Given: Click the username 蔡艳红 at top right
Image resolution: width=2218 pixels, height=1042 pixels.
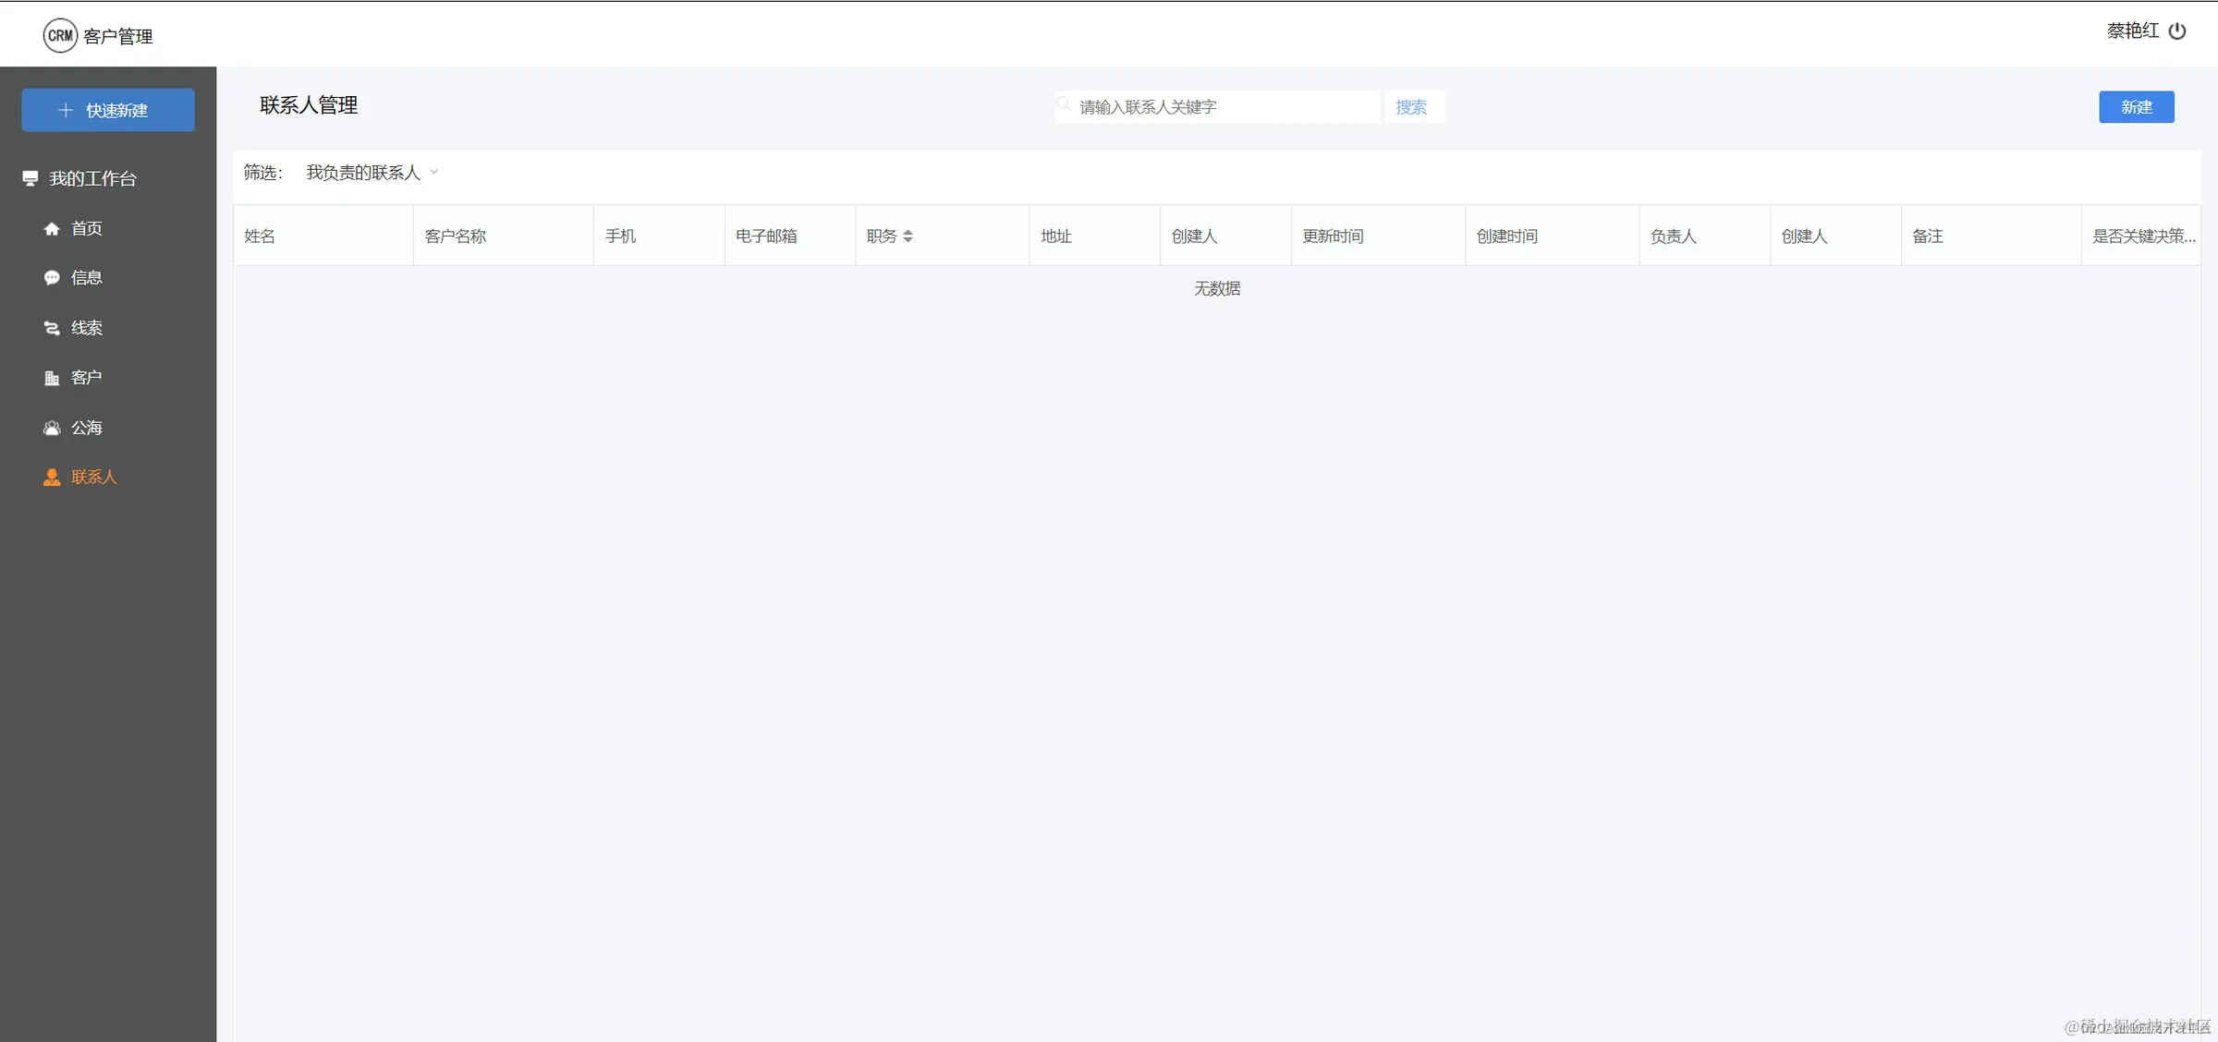Looking at the screenshot, I should coord(2132,31).
